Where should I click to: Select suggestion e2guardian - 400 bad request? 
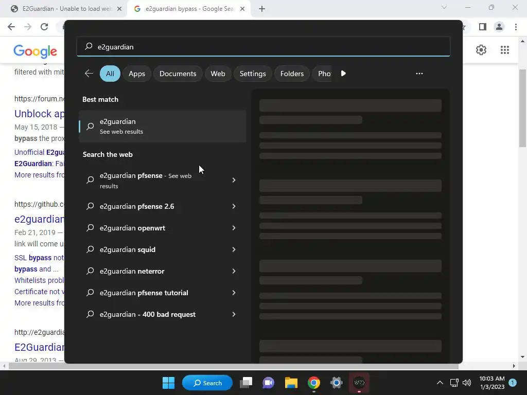coord(163,314)
